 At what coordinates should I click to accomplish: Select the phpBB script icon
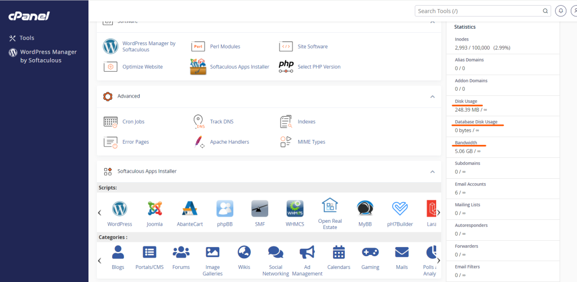225,208
